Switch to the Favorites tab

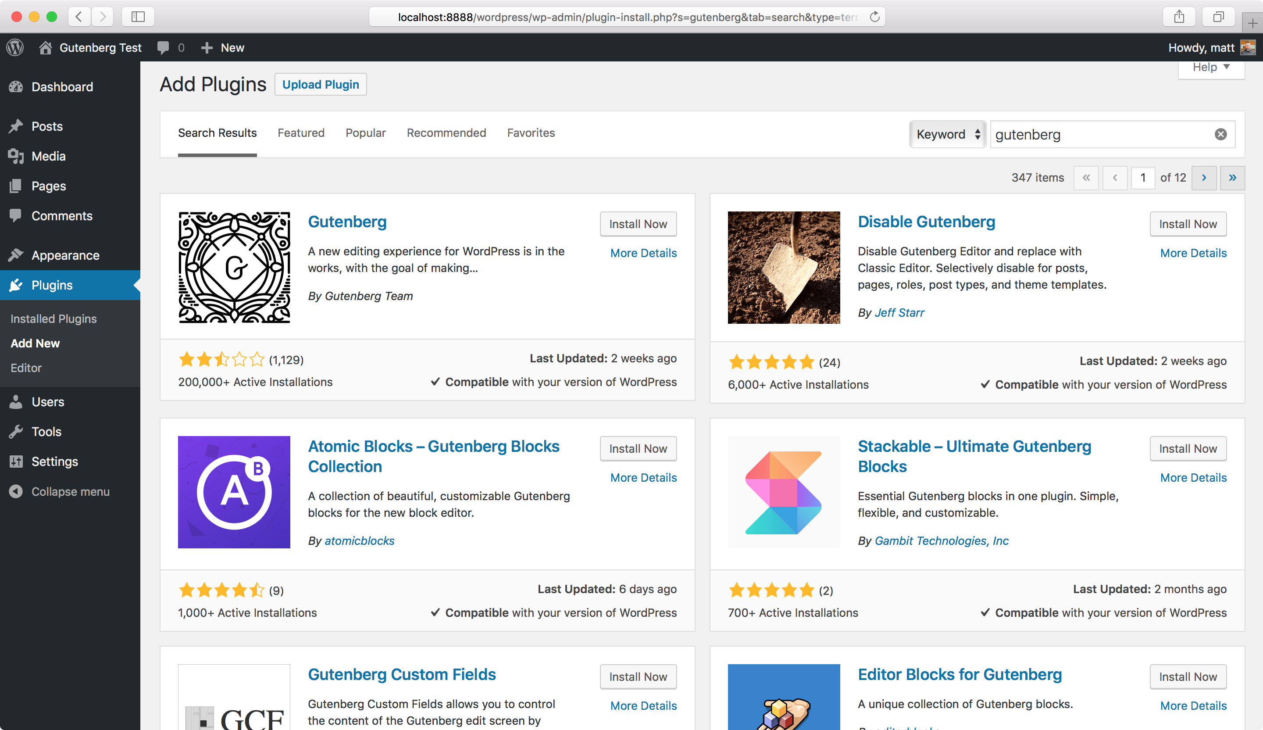[531, 133]
